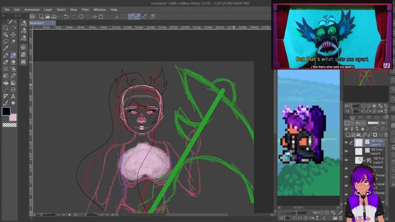Open the Window menu
This screenshot has width=395, height=222.
click(99, 10)
